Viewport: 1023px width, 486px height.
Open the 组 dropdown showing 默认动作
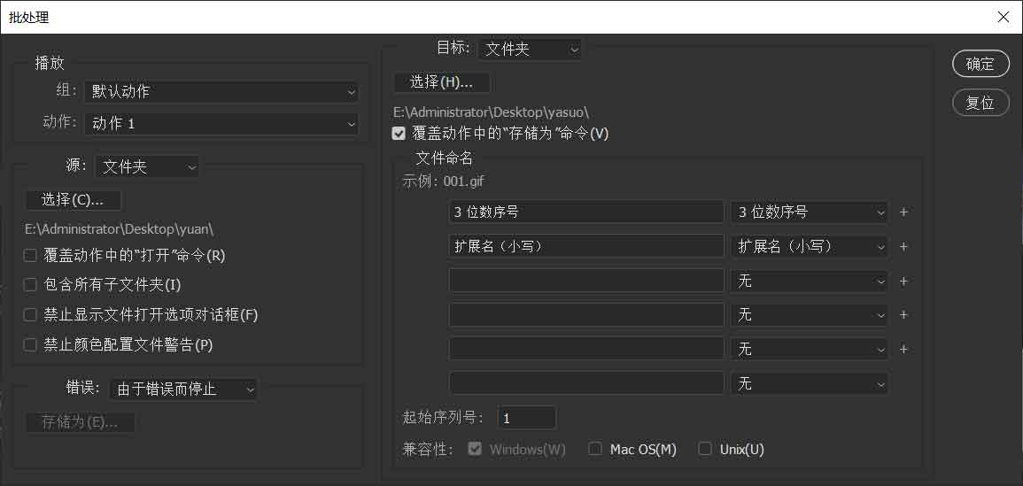(x=221, y=91)
